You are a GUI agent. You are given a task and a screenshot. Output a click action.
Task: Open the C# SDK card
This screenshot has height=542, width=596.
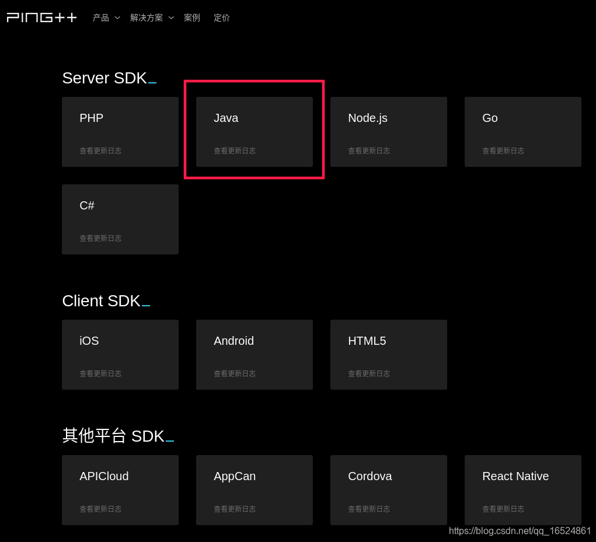(120, 219)
